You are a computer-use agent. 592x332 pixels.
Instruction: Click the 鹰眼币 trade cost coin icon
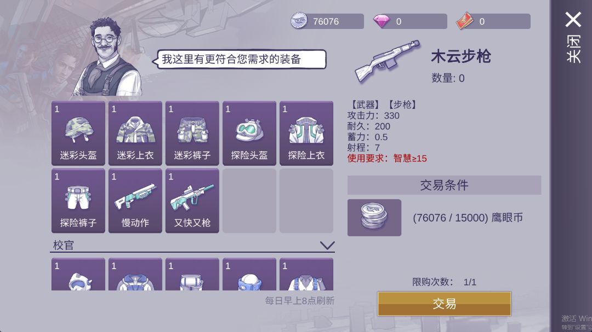point(374,218)
